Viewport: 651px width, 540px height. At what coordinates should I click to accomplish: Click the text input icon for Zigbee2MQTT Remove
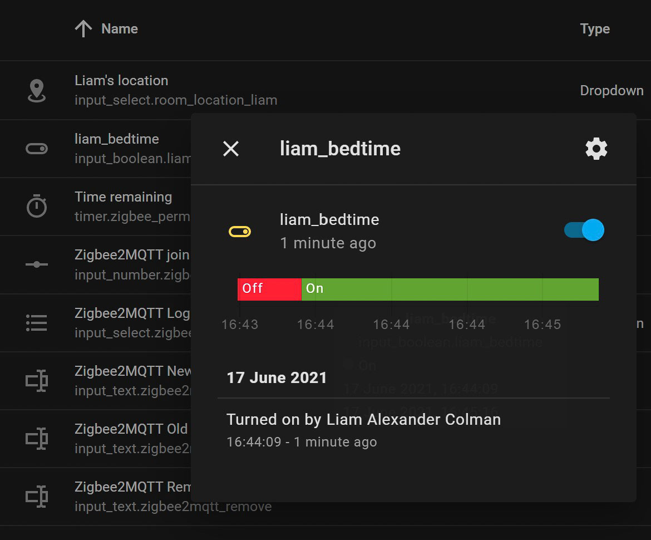[x=36, y=496]
